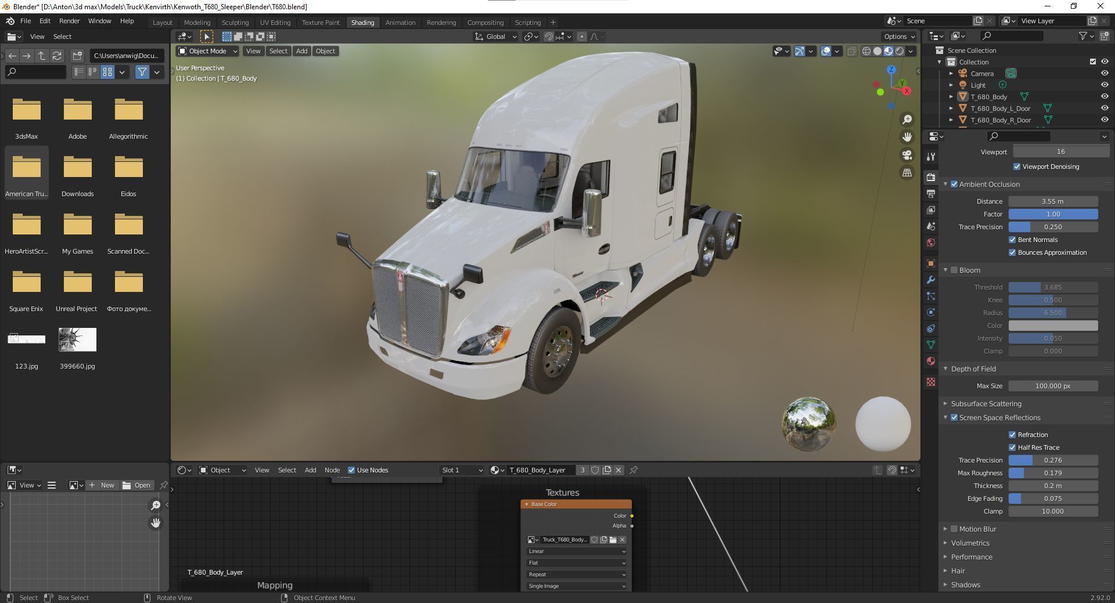Open the File menu
1115x603 pixels.
tap(26, 21)
